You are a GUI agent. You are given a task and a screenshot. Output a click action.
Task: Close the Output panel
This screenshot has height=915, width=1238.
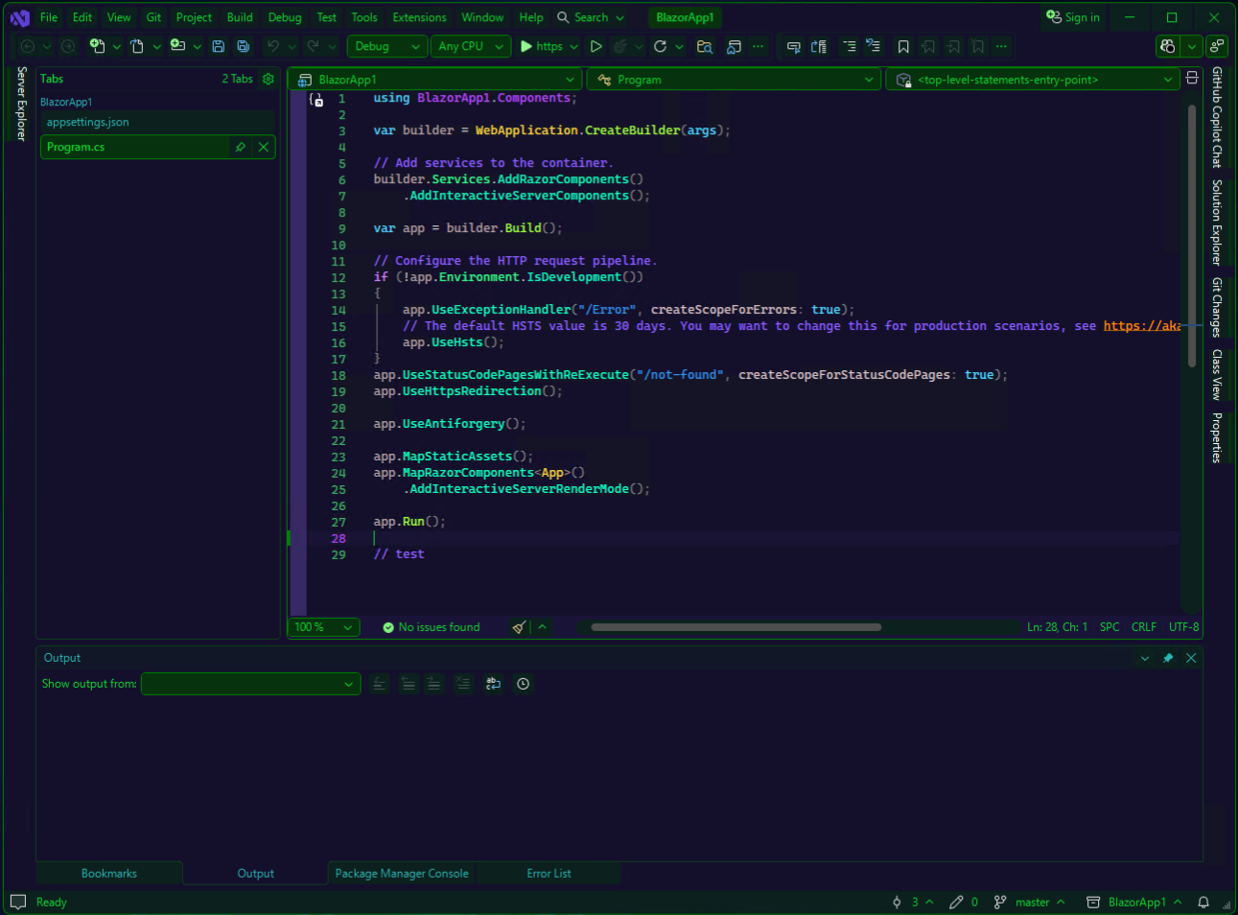(1191, 658)
